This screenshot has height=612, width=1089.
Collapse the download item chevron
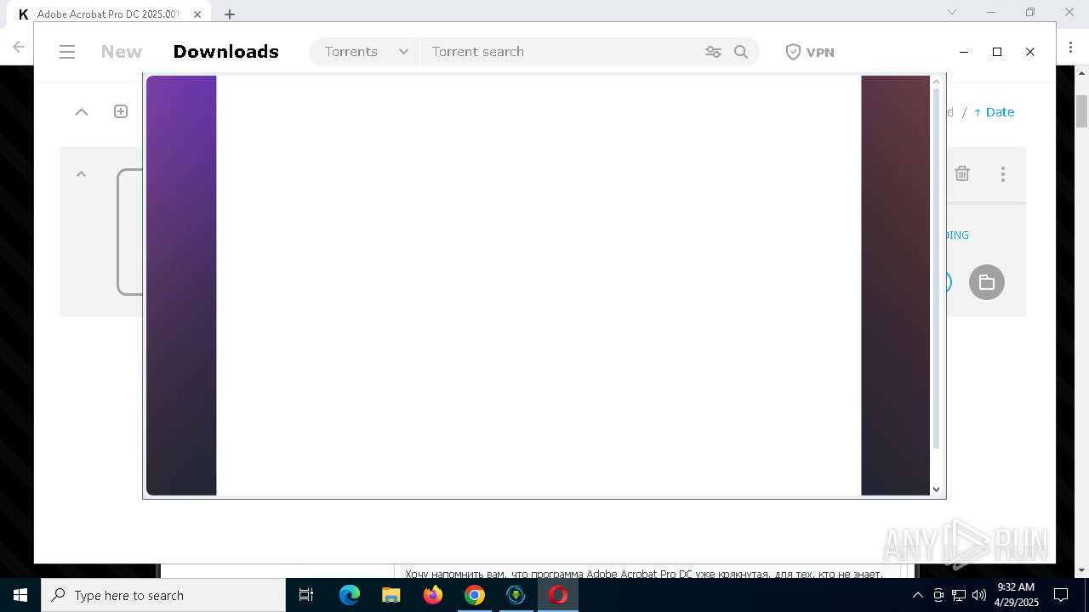[82, 173]
